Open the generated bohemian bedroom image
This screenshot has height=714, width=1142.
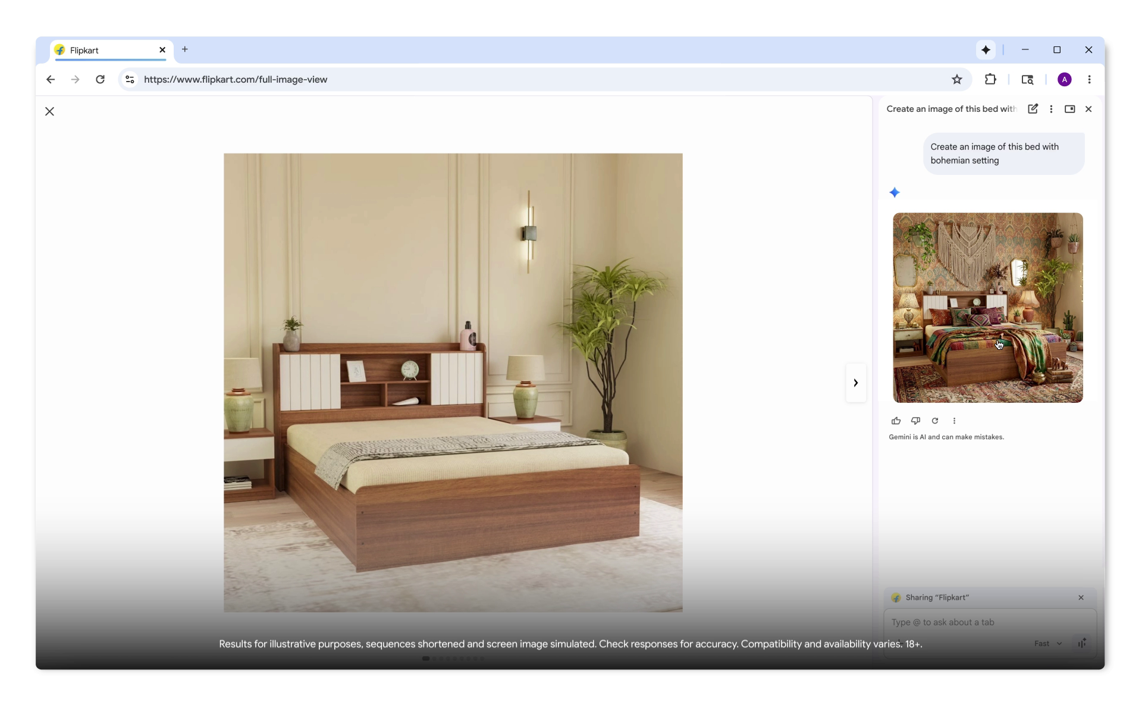pos(987,308)
